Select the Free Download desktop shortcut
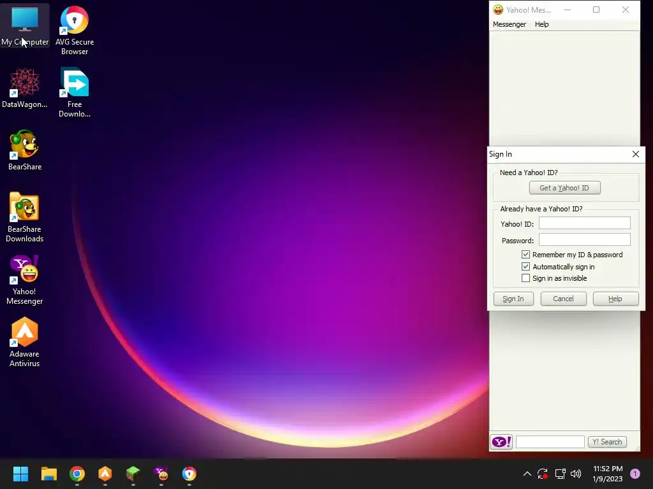Screen dimensions: 653x489 click(75, 92)
